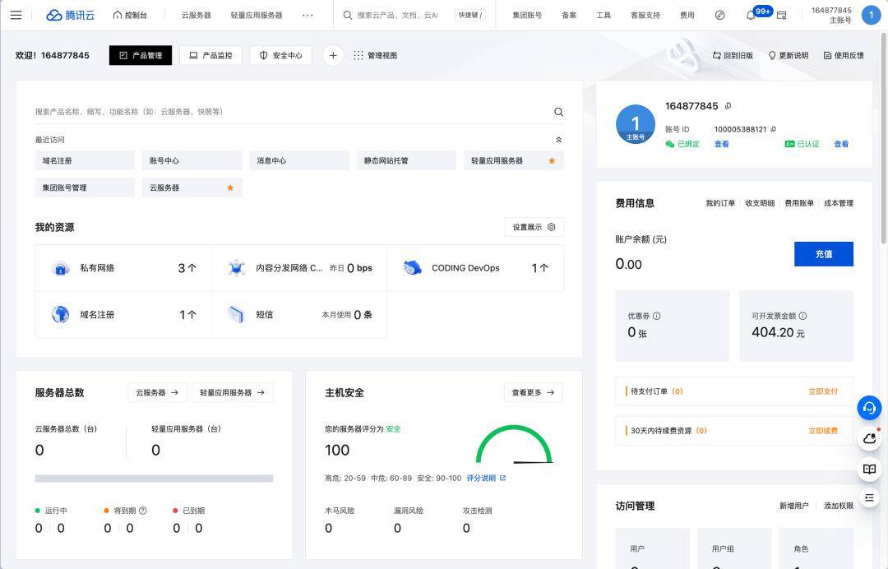Click the search products input field

[x=288, y=111]
